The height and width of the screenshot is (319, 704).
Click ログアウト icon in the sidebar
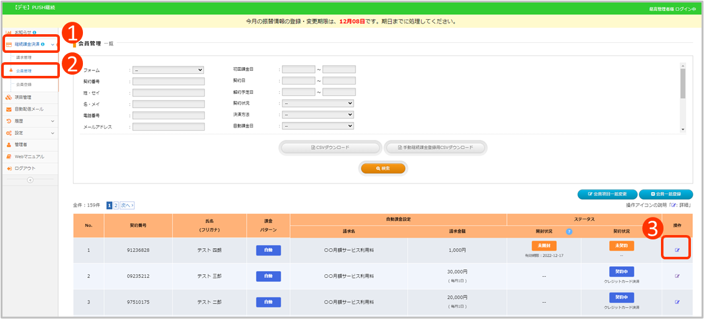pyautogui.click(x=9, y=169)
